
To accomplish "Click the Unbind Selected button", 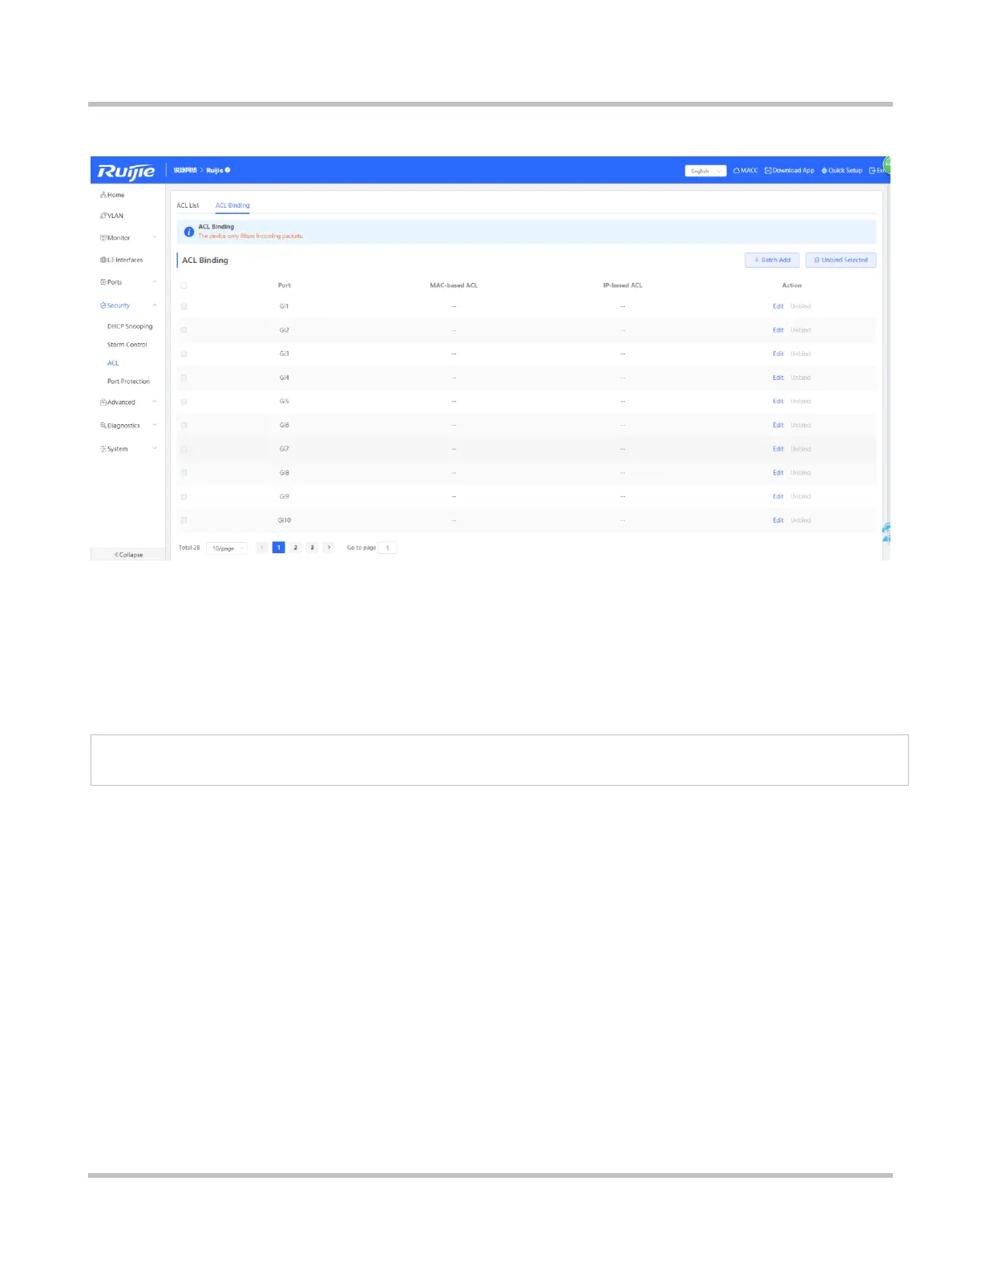I will 841,260.
